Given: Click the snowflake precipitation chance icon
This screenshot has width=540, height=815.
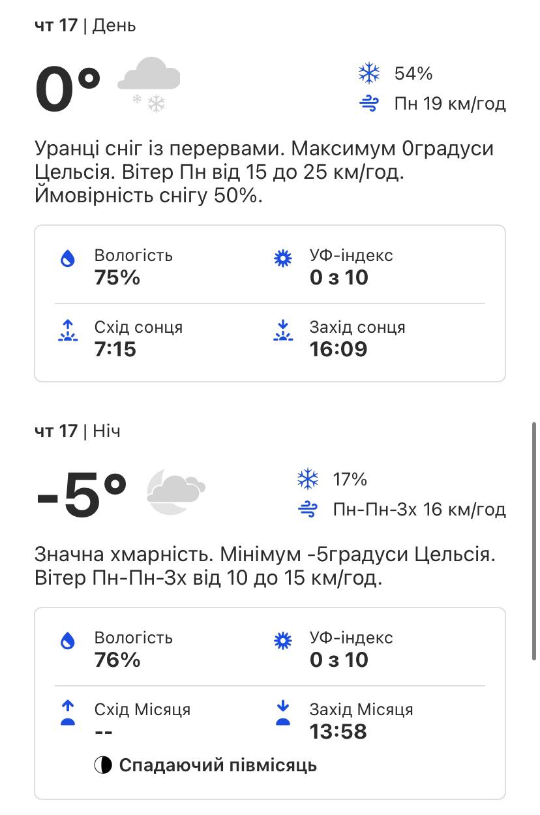Looking at the screenshot, I should click(369, 74).
